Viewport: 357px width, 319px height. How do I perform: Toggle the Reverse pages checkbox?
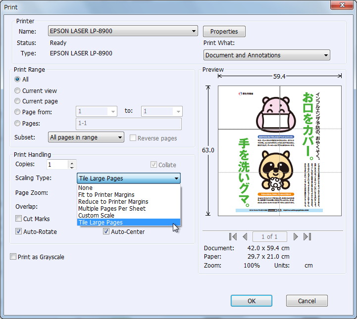[133, 138]
